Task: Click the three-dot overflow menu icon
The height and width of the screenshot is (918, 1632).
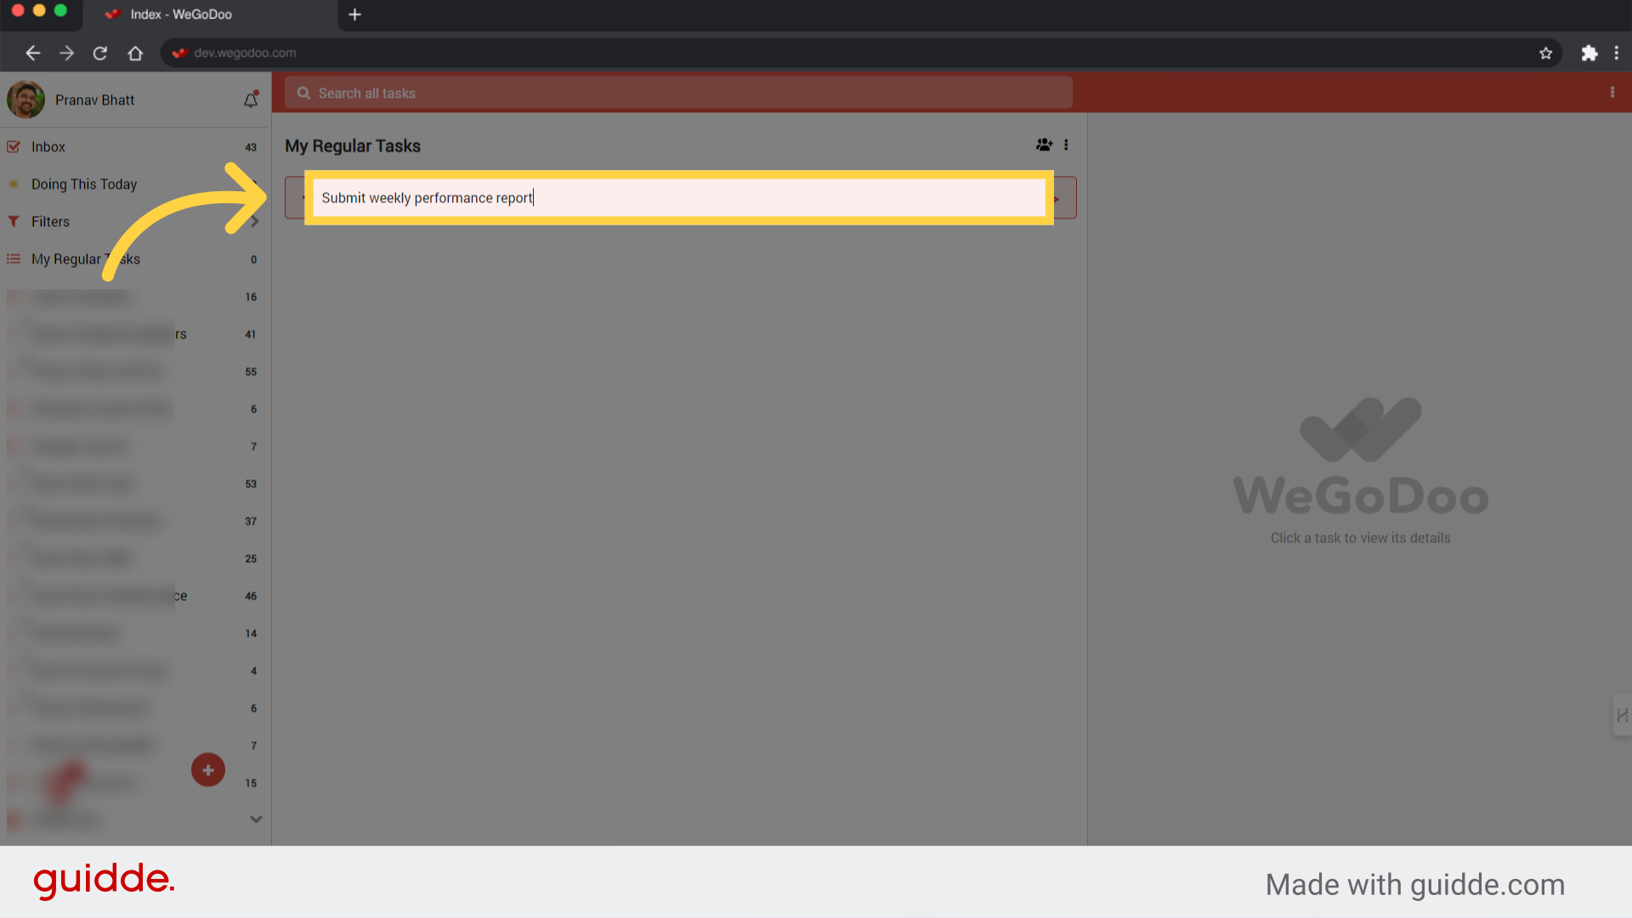Action: click(x=1066, y=144)
